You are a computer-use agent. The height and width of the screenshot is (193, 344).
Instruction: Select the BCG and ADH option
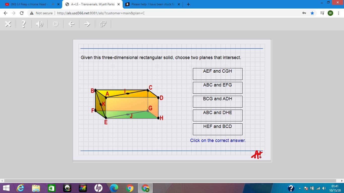point(217,102)
